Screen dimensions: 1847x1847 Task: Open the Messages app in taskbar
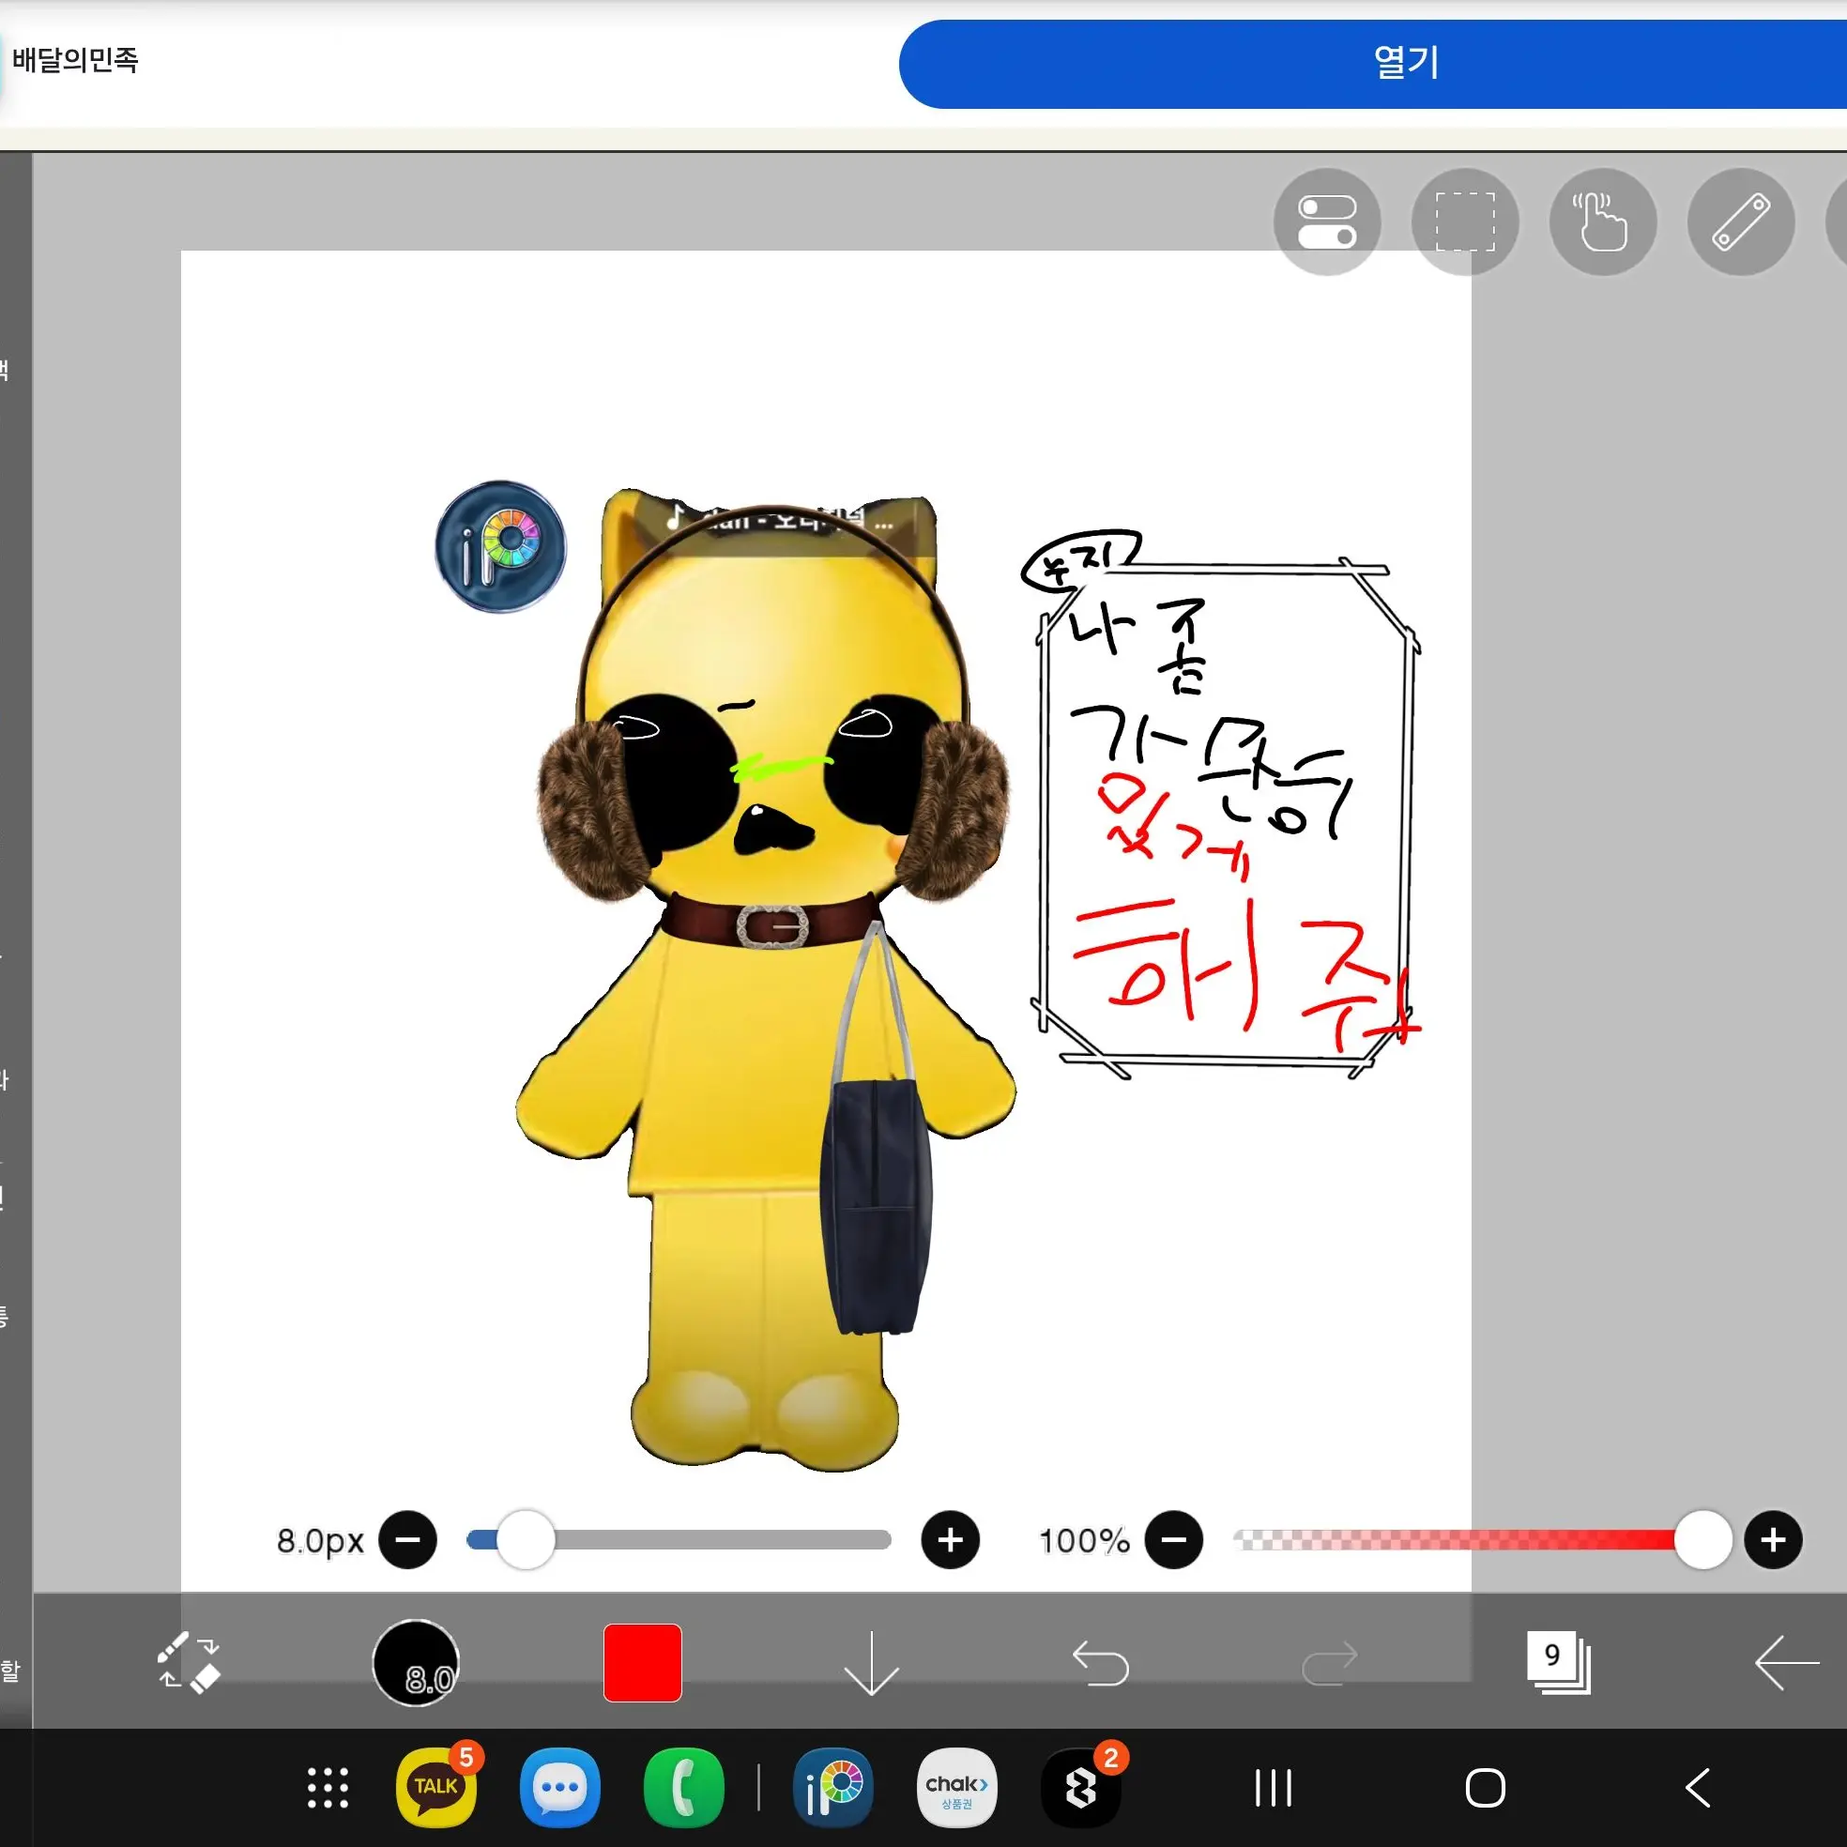(560, 1788)
